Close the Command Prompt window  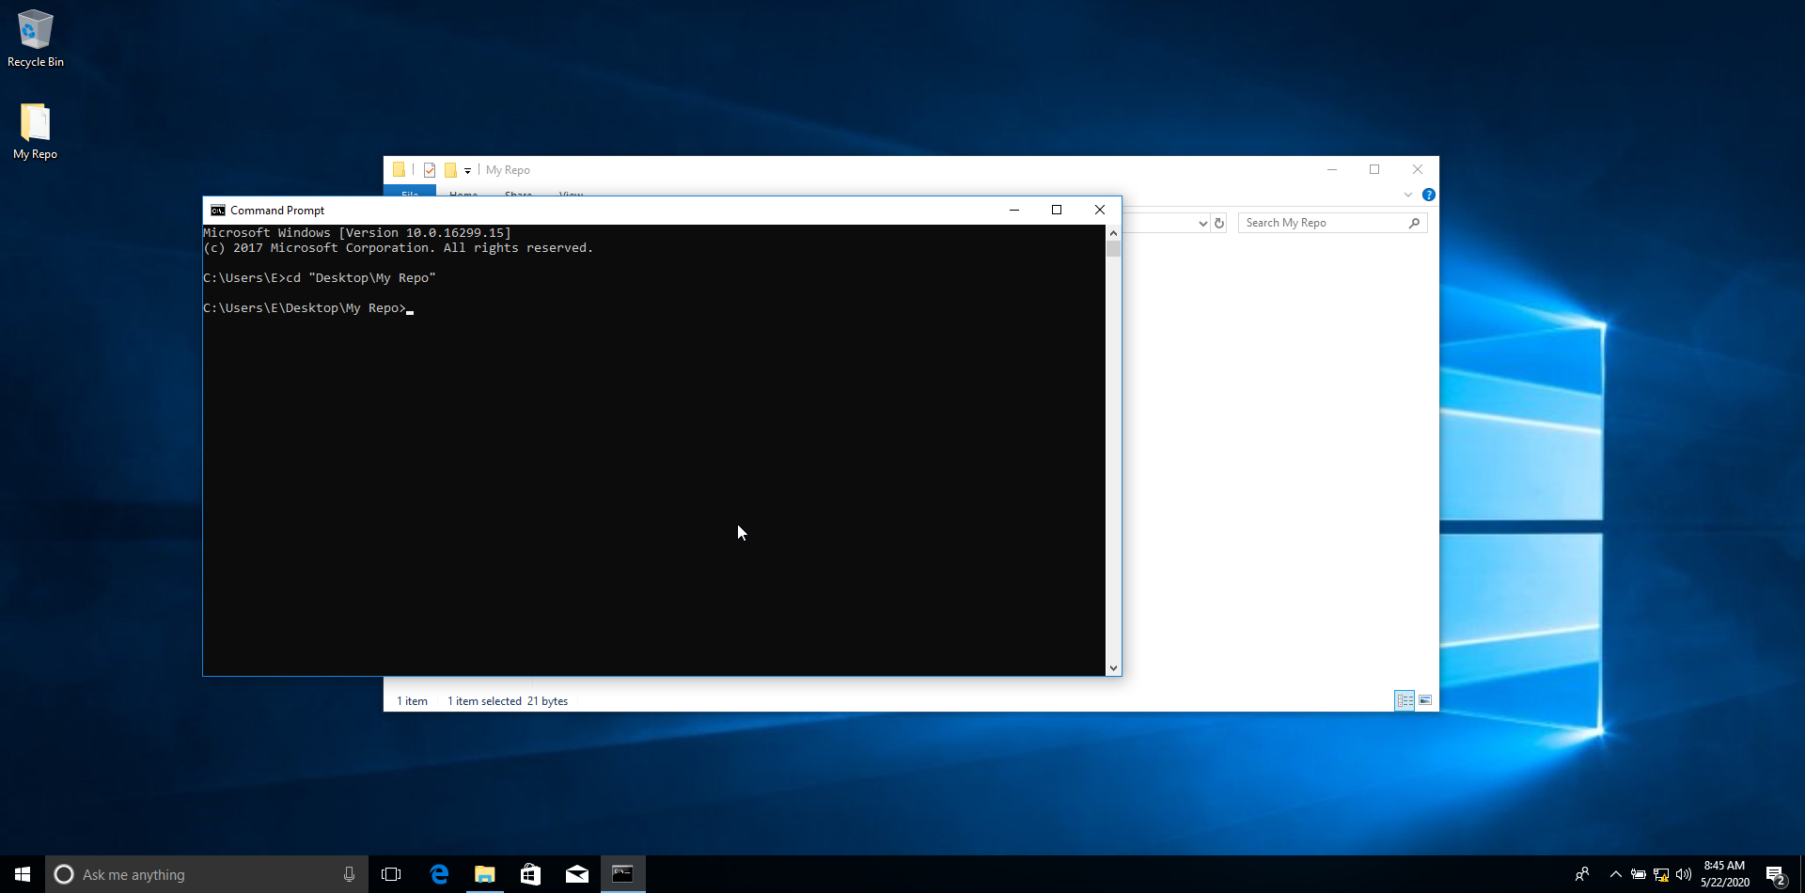[1100, 210]
